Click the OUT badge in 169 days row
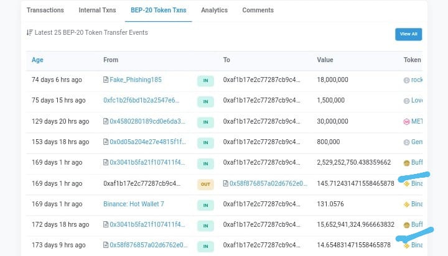448x256 pixels. (205, 184)
